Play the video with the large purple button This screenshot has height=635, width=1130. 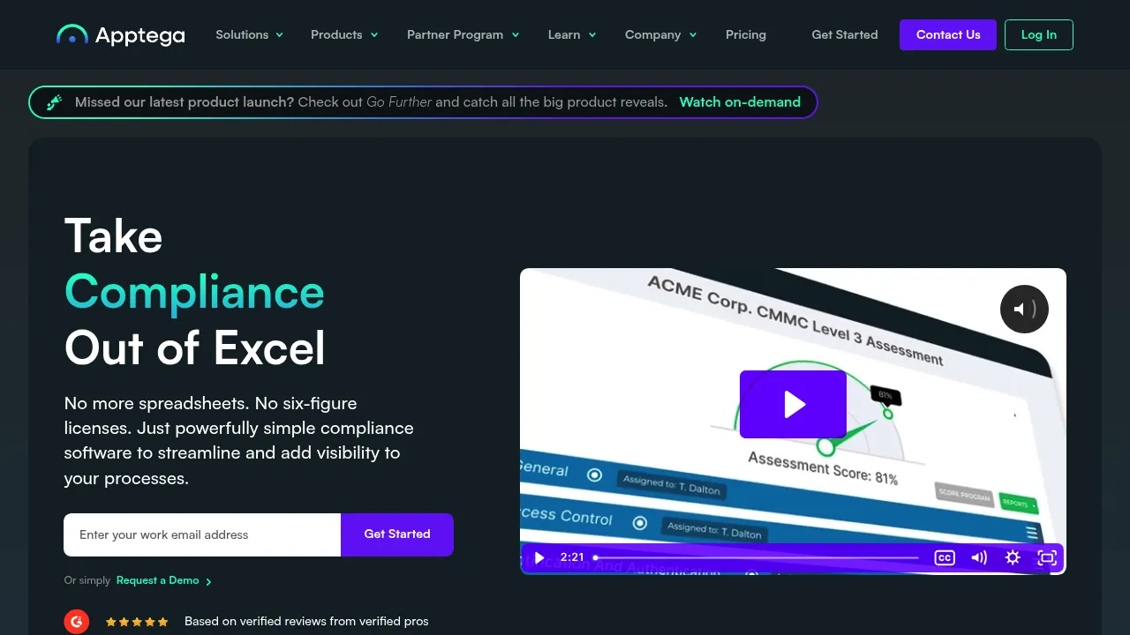pos(793,404)
